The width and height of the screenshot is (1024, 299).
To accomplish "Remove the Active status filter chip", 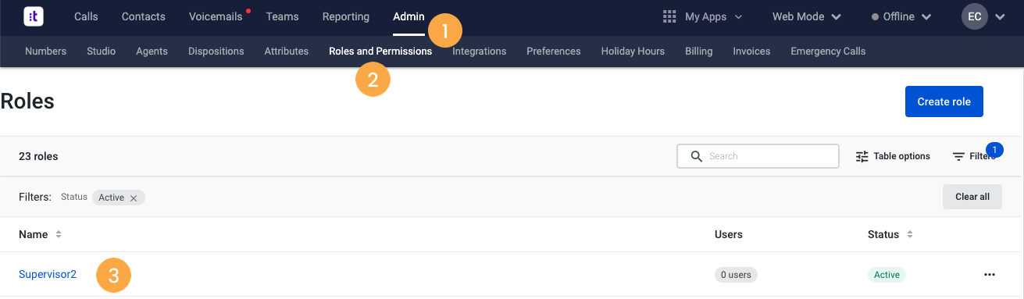I will point(134,198).
